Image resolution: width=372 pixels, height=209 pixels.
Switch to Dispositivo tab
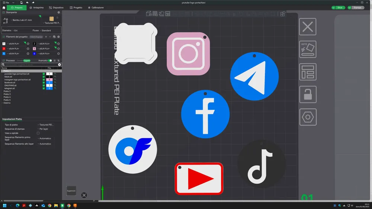(56, 7)
